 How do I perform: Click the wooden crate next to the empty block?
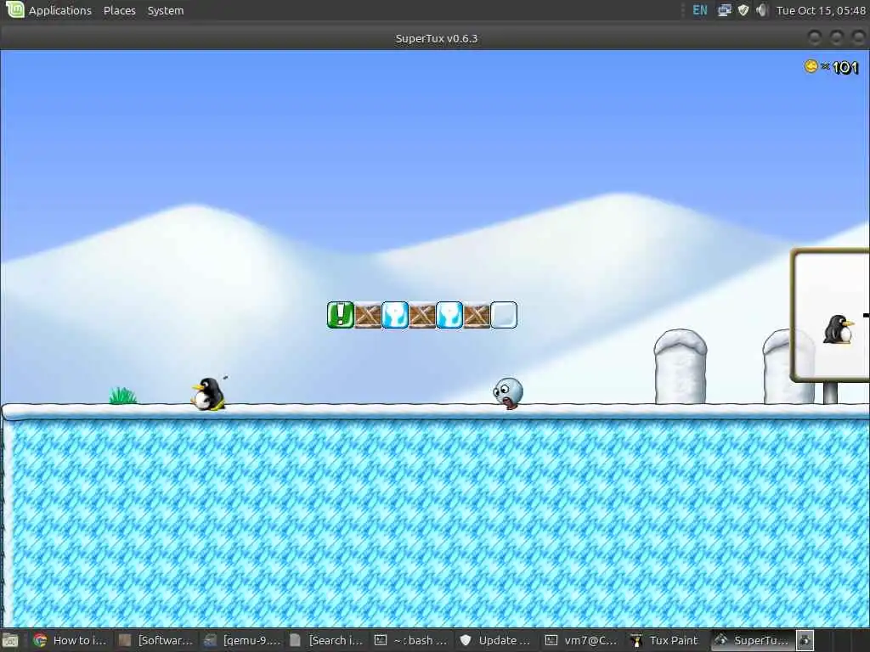(477, 315)
